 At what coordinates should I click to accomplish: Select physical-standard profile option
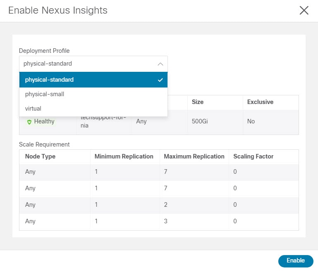(93, 80)
